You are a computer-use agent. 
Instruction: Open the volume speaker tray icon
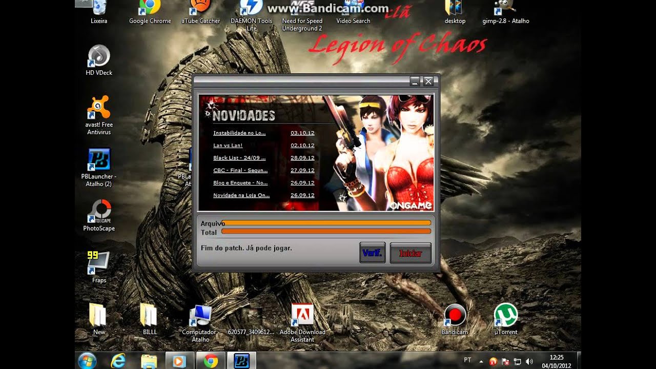(529, 361)
